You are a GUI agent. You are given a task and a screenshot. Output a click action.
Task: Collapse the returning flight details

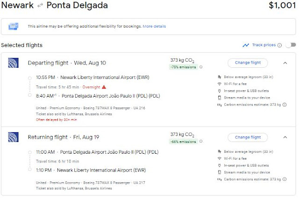coord(285,137)
